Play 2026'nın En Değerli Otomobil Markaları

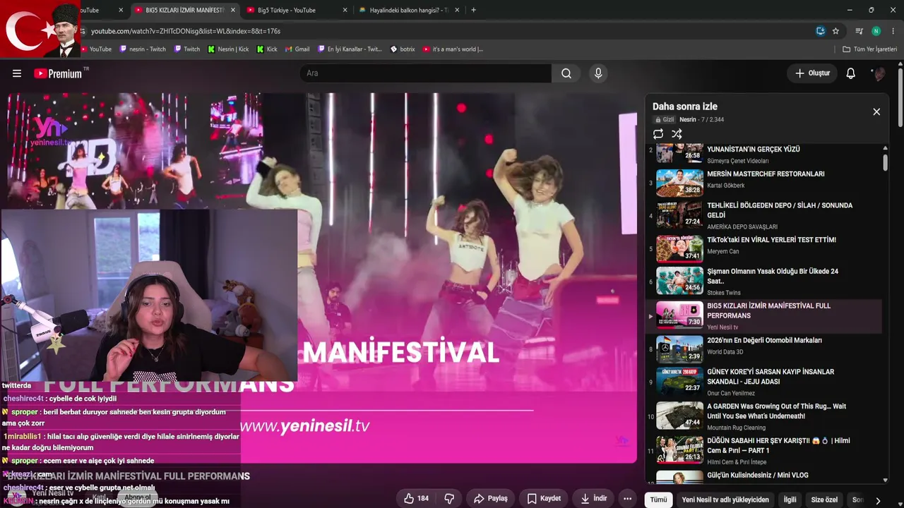click(x=764, y=340)
